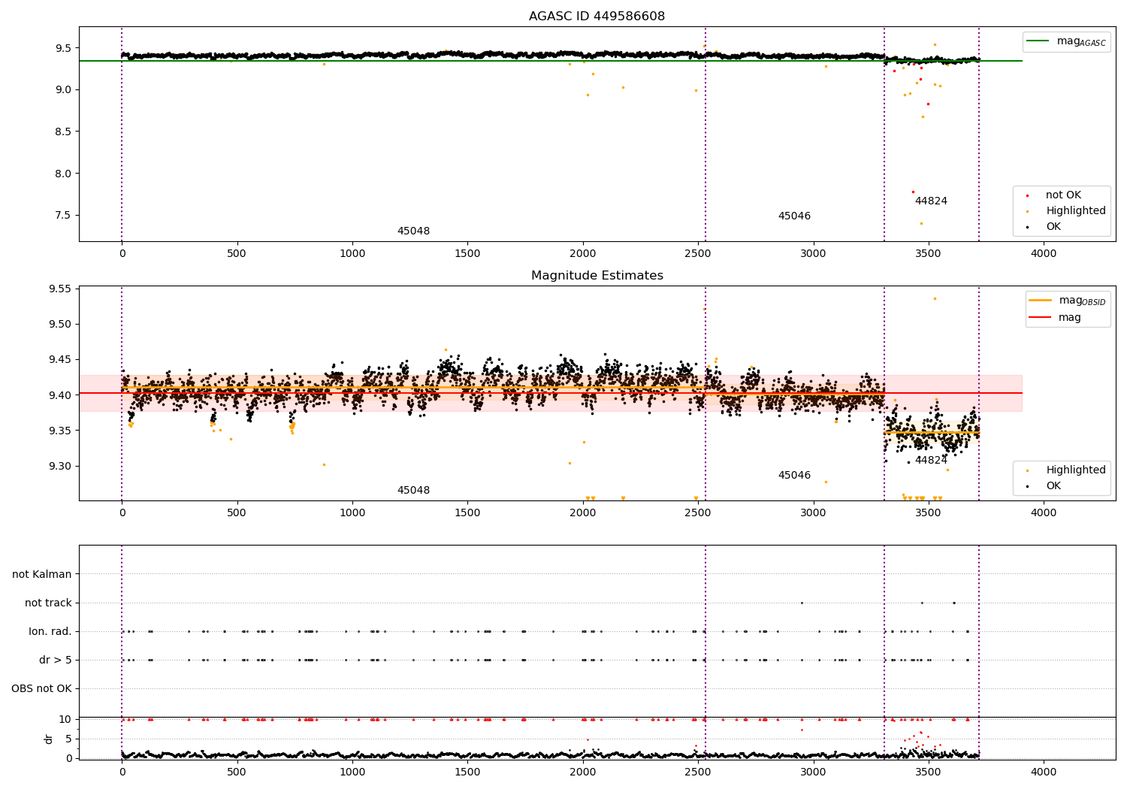Click the 'not Kalman' row label
Viewport: 1127px width, 789px height.
pyautogui.click(x=42, y=575)
